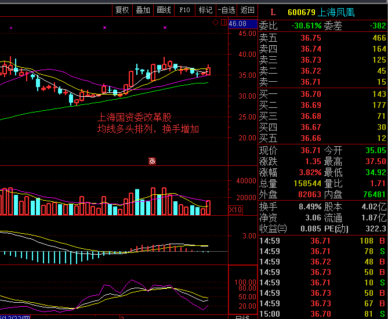Viewport: 388px width, 319px height.
Task: Click the 收益(三) value 0.085
Action: click(310, 229)
